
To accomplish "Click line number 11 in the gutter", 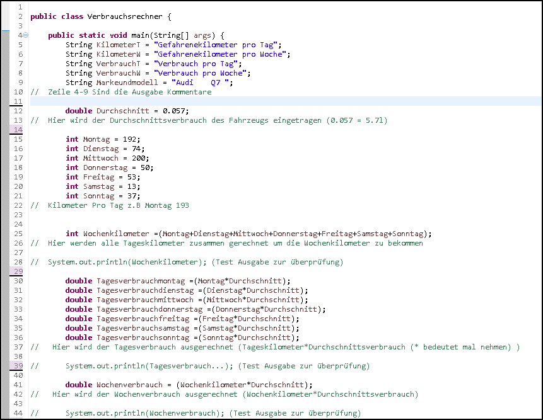I will pyautogui.click(x=18, y=101).
